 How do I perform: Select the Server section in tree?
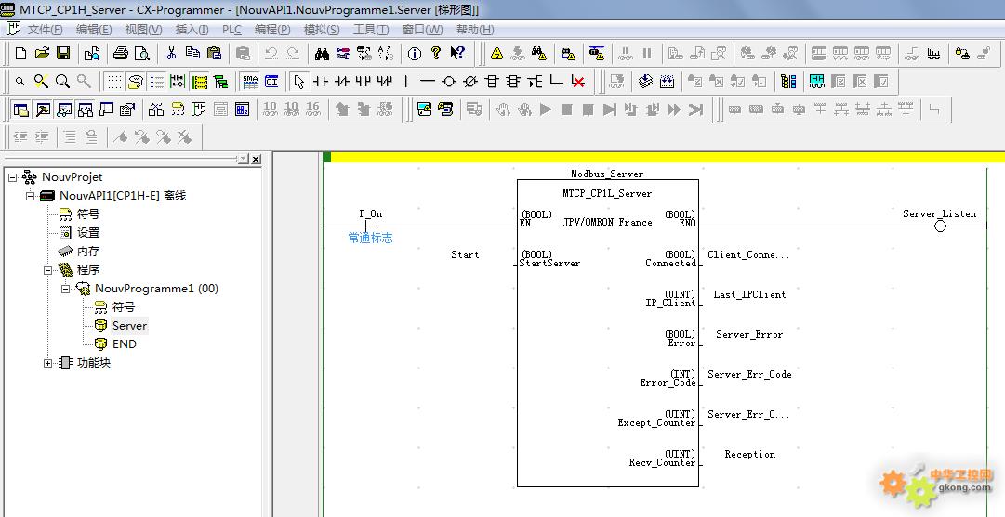click(x=129, y=326)
